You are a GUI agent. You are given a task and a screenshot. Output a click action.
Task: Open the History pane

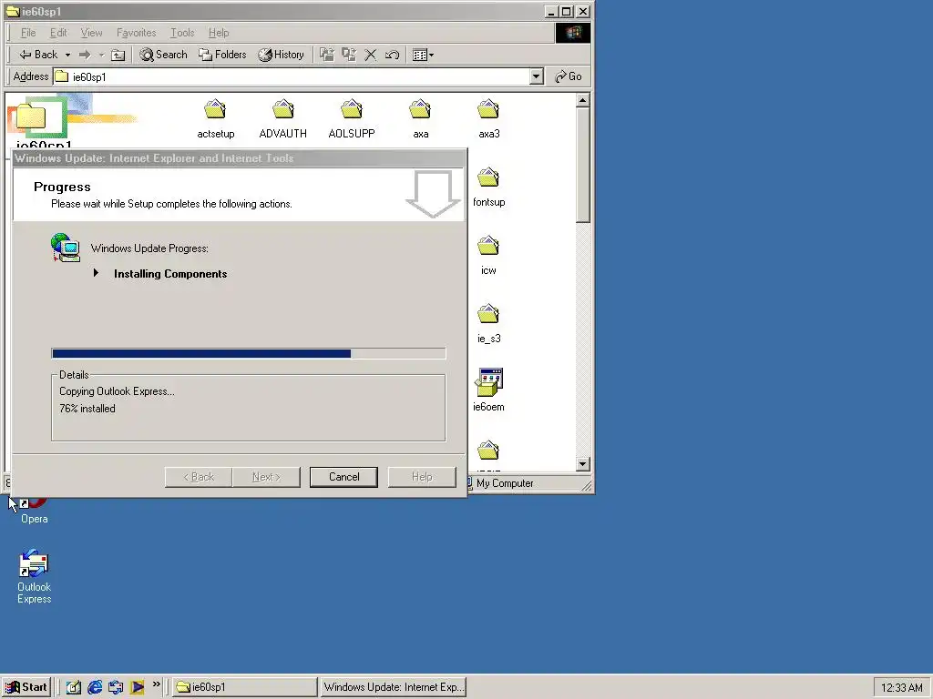[282, 55]
